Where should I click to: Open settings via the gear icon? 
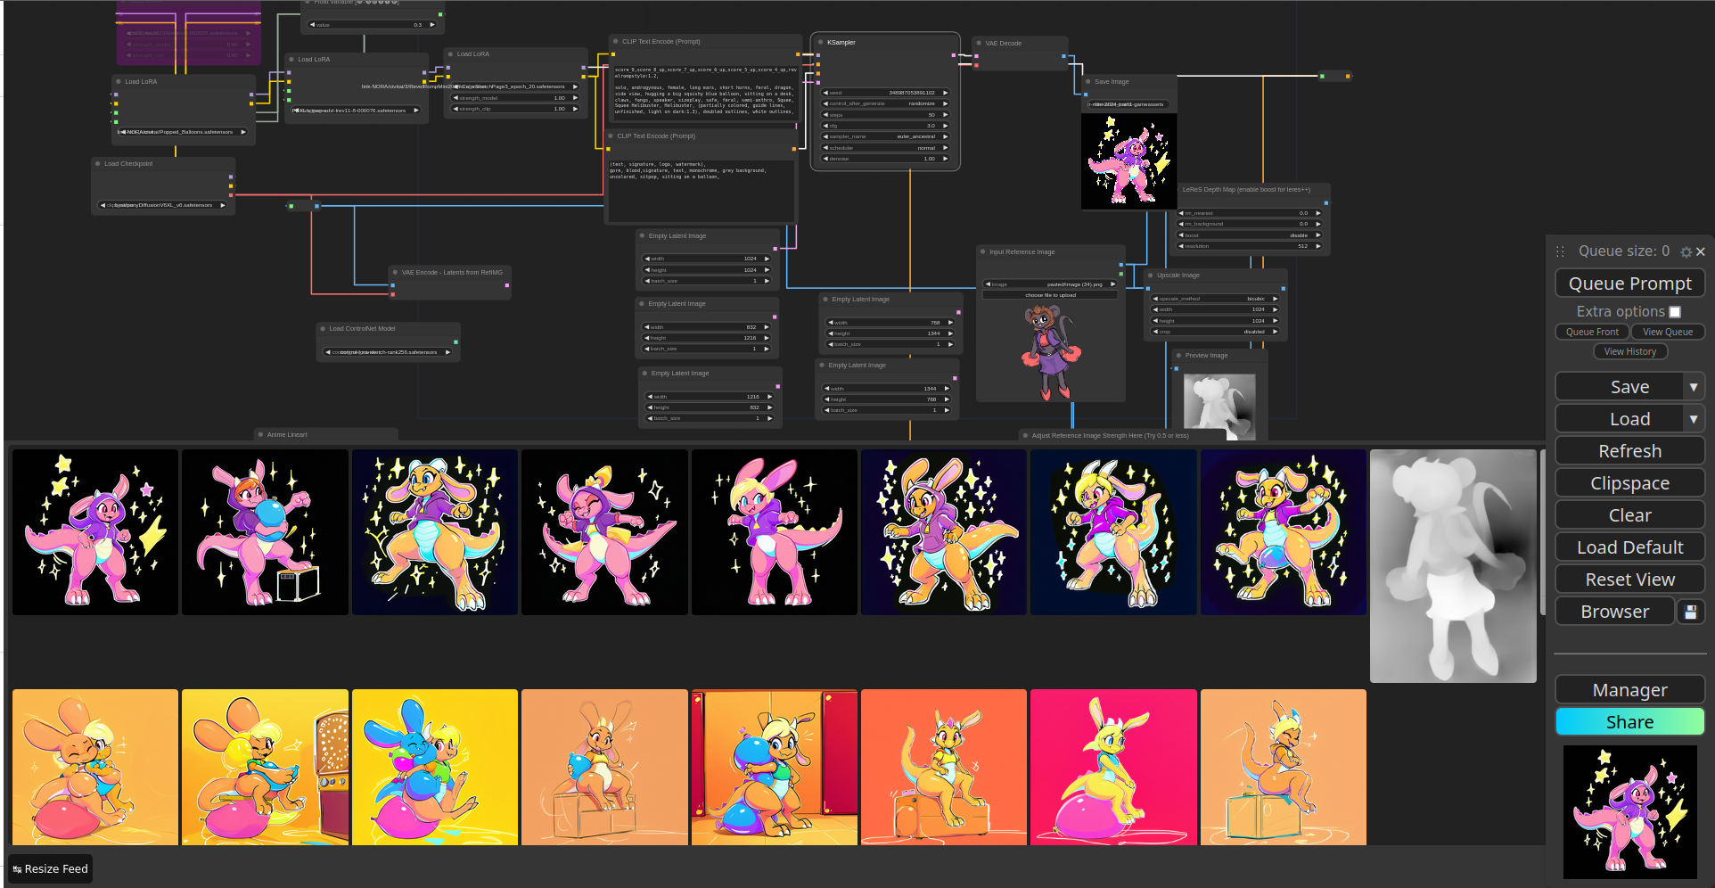[1686, 252]
